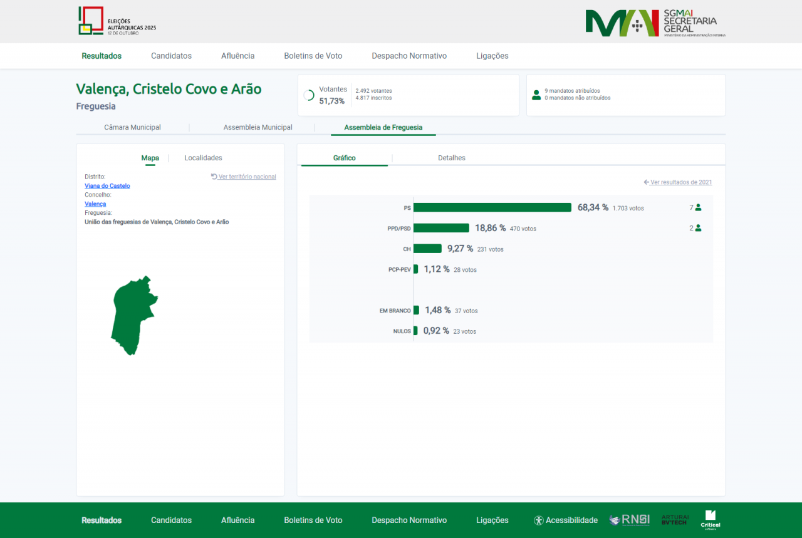Select the Detalhes tab
Screen dimensions: 802x538
point(451,158)
